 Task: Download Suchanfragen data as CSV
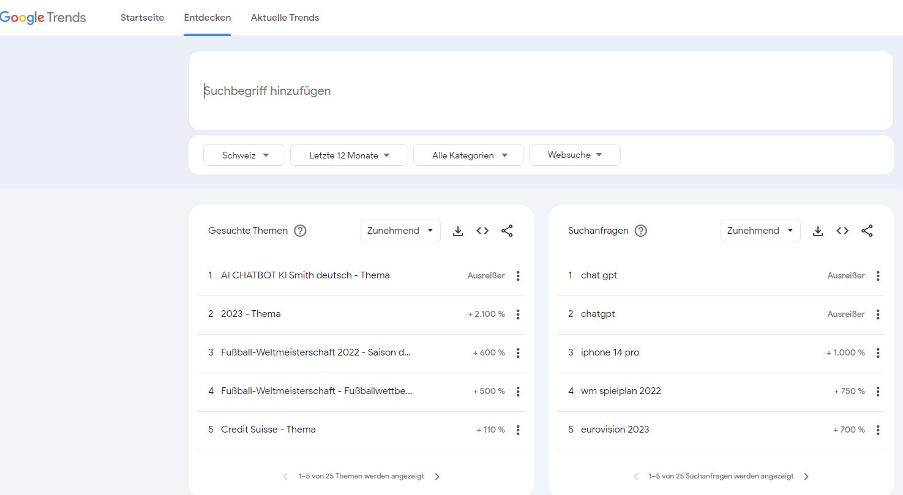(x=818, y=231)
